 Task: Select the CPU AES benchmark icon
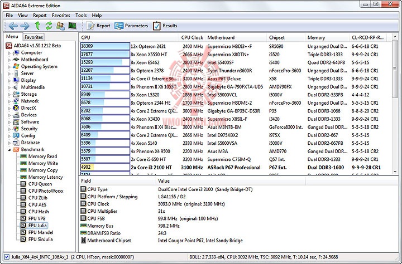[23, 204]
